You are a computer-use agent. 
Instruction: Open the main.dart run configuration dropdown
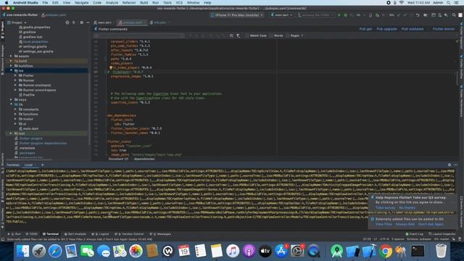(281, 14)
